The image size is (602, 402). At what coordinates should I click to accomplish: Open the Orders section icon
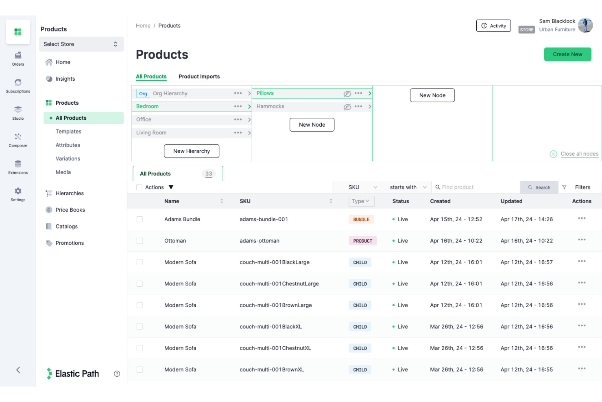pyautogui.click(x=18, y=55)
